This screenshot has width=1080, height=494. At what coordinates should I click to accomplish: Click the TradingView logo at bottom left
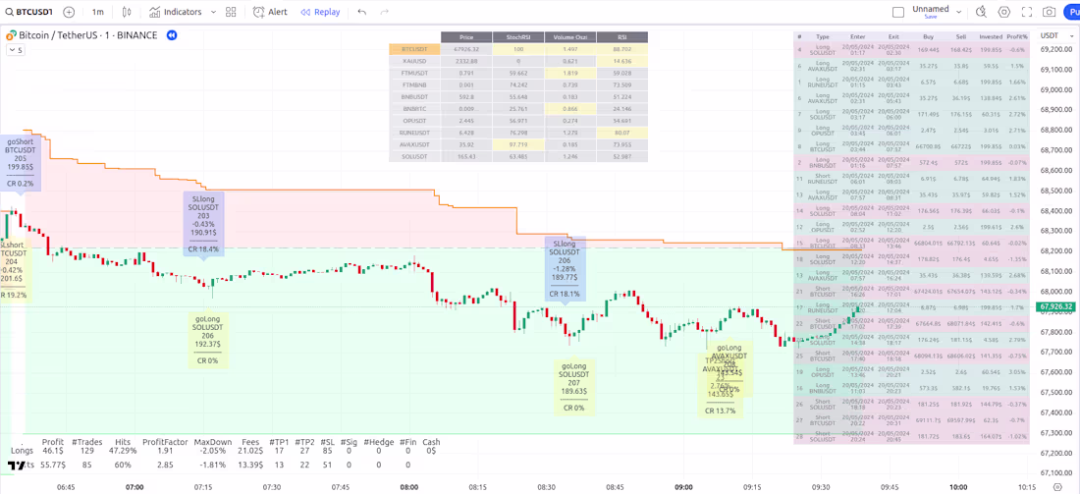(x=16, y=467)
